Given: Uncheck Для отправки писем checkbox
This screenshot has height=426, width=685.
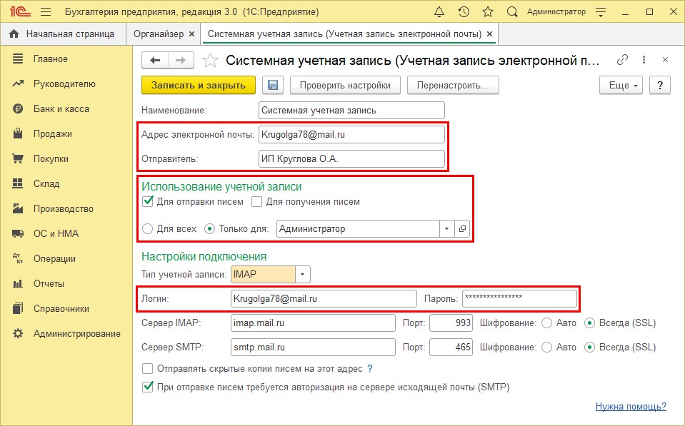Looking at the screenshot, I should (148, 202).
